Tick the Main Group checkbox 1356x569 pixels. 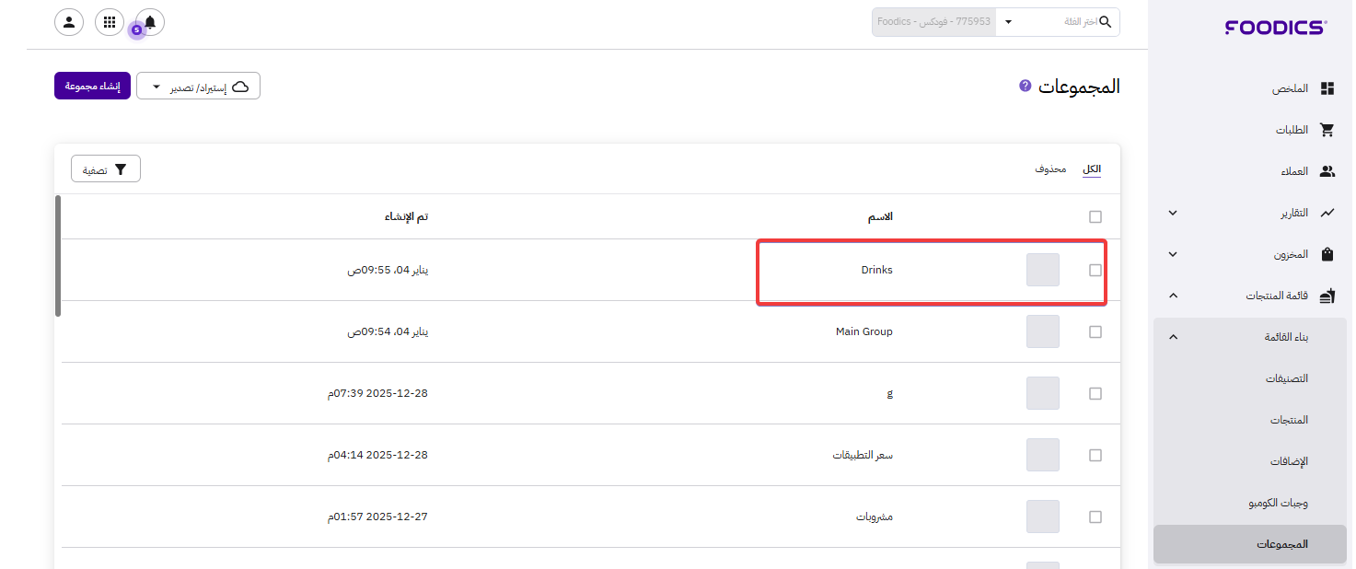[x=1095, y=332]
